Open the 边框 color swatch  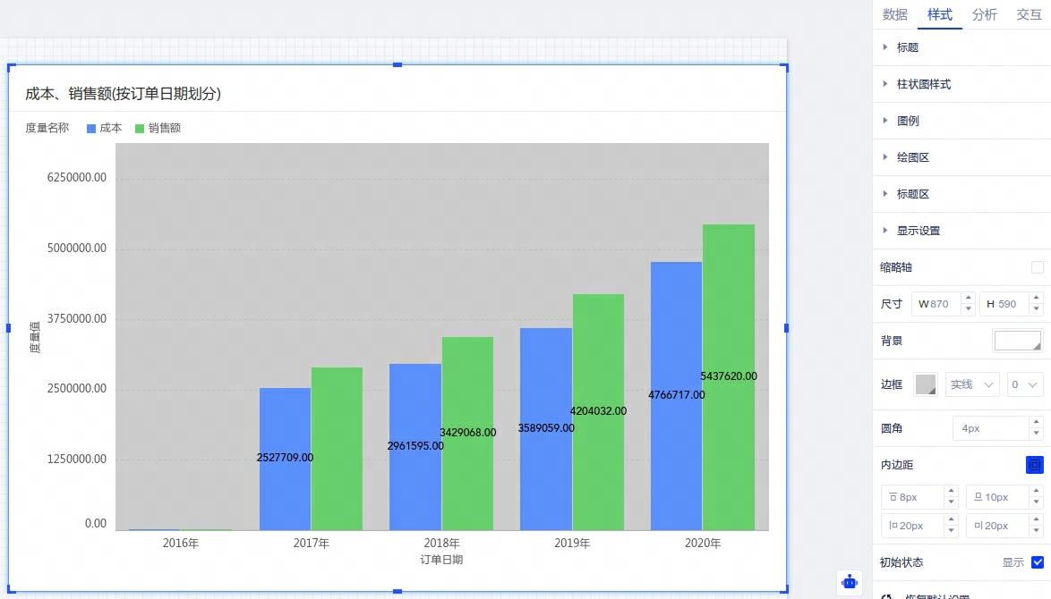click(x=926, y=384)
